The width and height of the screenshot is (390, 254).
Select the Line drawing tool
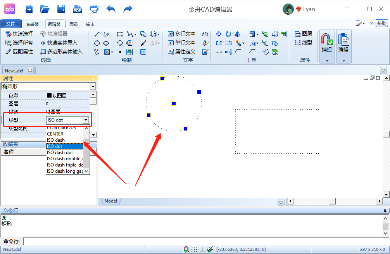pyautogui.click(x=97, y=34)
